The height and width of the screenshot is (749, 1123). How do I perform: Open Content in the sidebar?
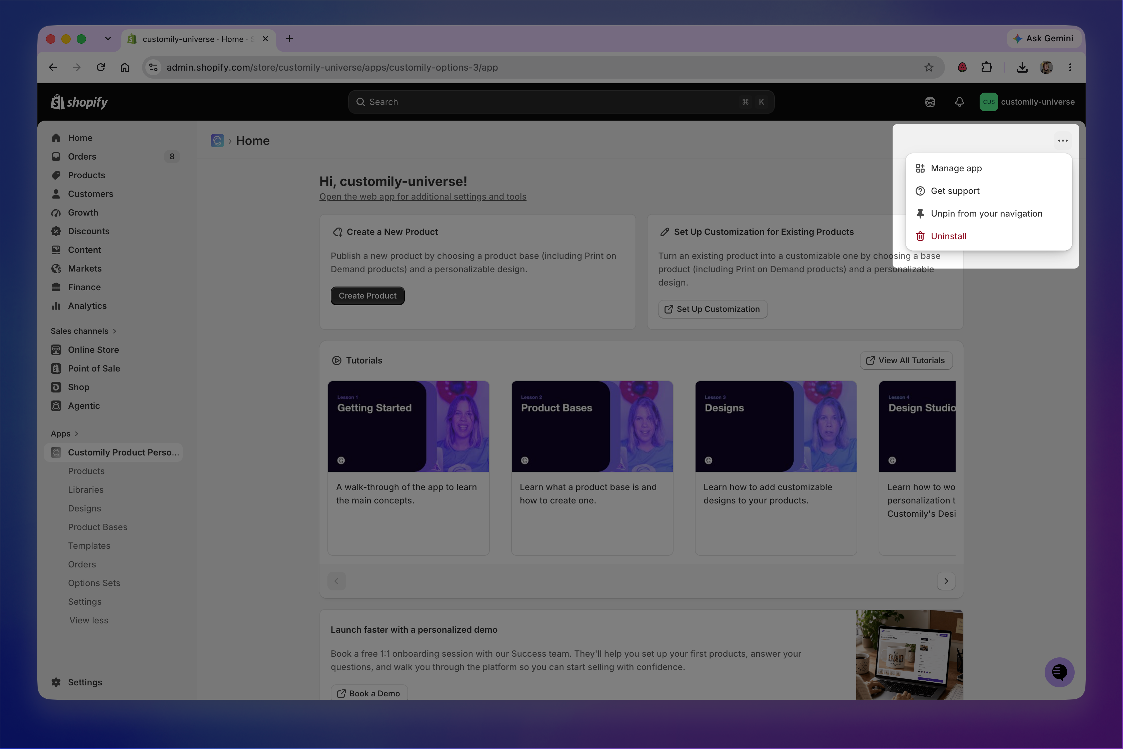click(113, 249)
